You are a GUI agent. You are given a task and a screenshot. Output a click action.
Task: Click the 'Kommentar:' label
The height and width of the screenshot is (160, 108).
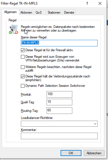point(29,130)
